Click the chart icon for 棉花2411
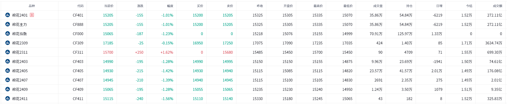507x104 pixels. [8, 98]
